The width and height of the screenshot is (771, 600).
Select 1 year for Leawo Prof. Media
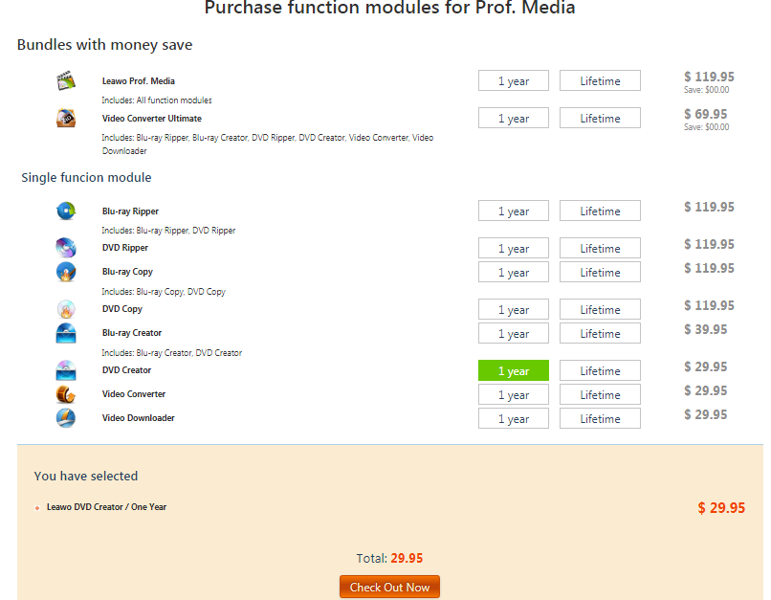(x=514, y=80)
